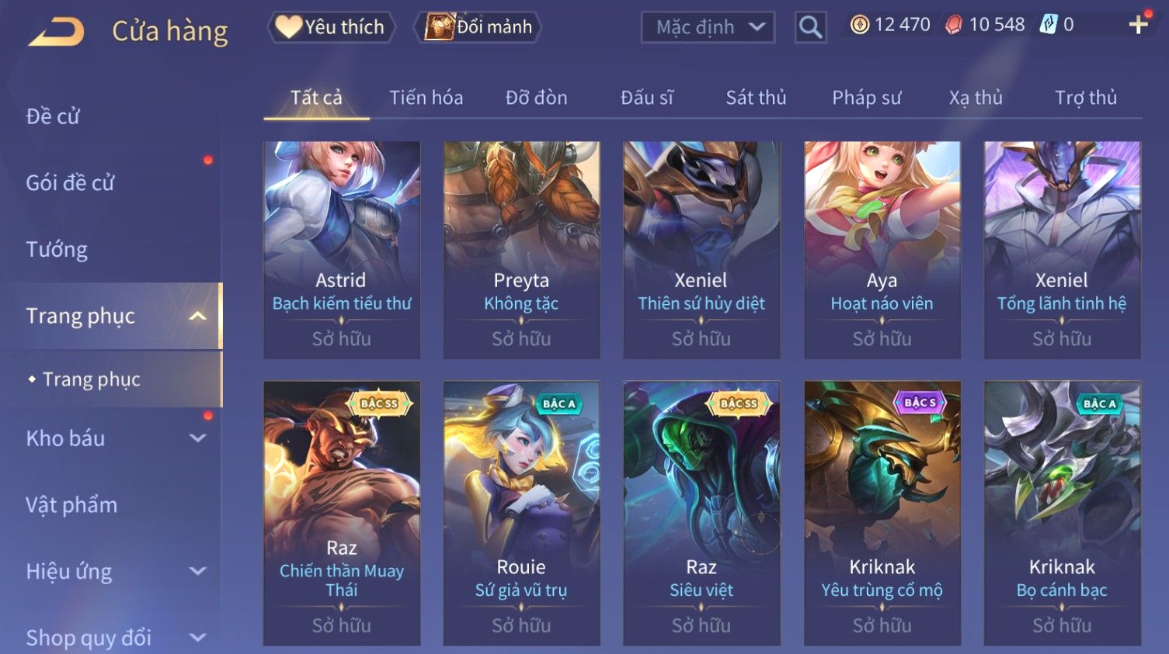Open the search magnifier icon
The image size is (1169, 654).
[x=810, y=28]
